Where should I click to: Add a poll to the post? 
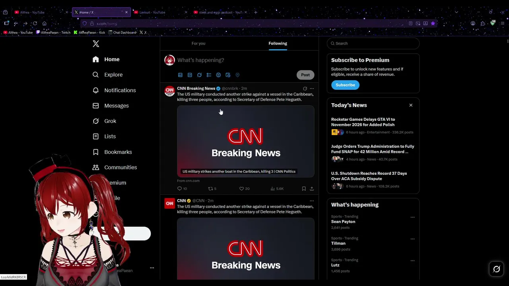click(209, 75)
